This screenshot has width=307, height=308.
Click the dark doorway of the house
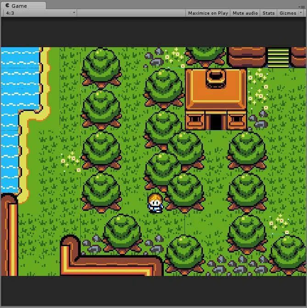point(216,122)
